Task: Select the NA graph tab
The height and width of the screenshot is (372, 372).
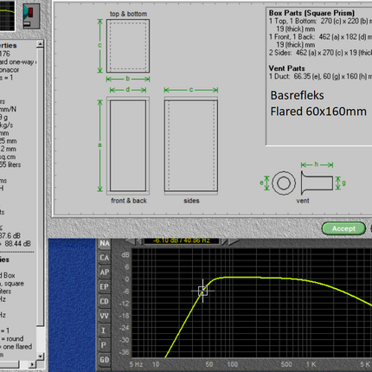Action: [105, 243]
